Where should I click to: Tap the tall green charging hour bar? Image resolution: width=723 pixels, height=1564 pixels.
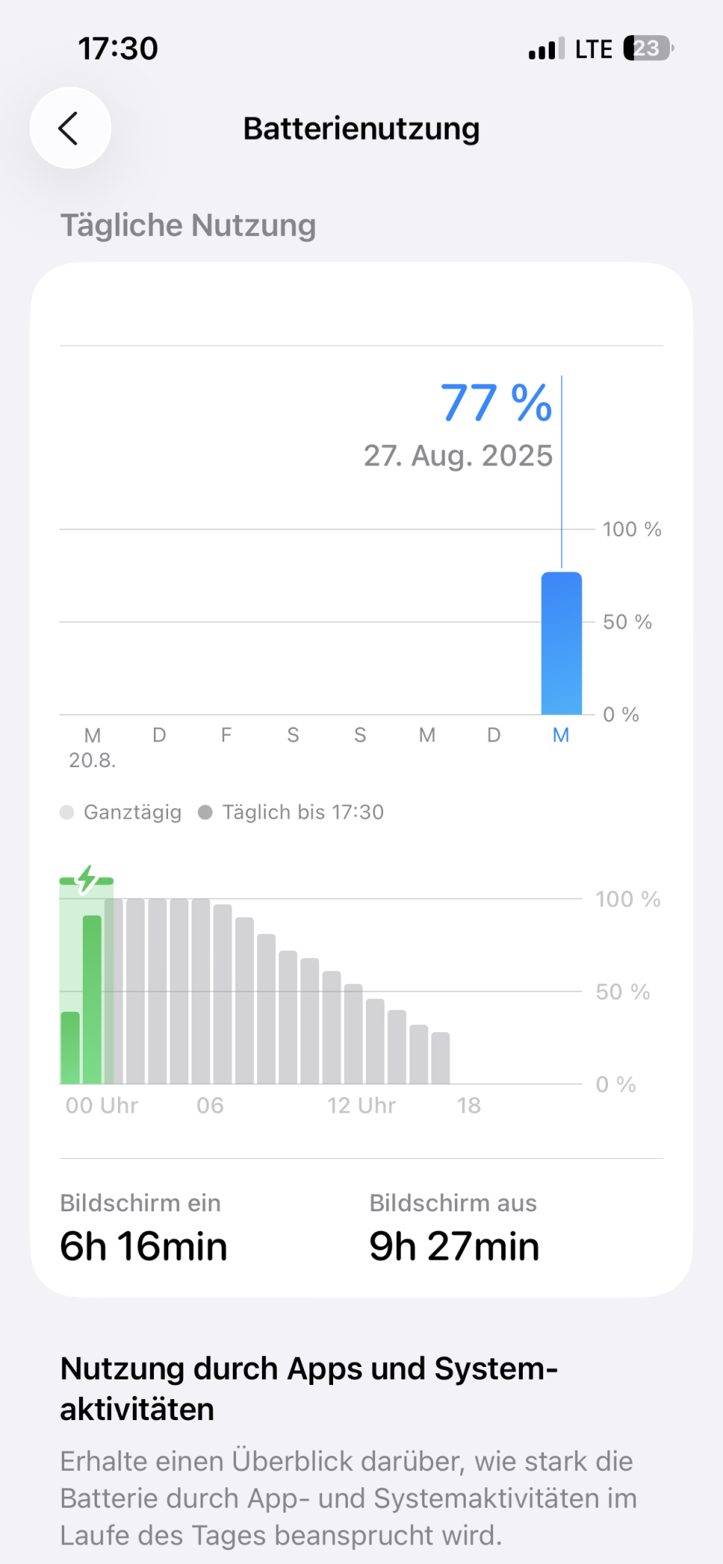(x=92, y=999)
